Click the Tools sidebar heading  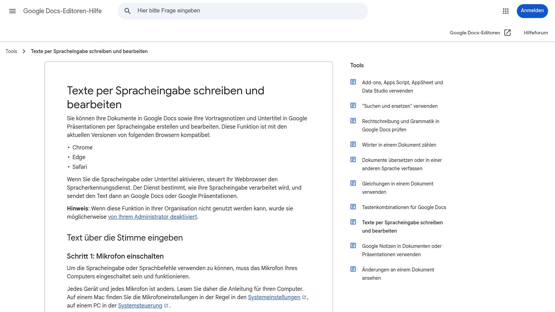point(357,65)
